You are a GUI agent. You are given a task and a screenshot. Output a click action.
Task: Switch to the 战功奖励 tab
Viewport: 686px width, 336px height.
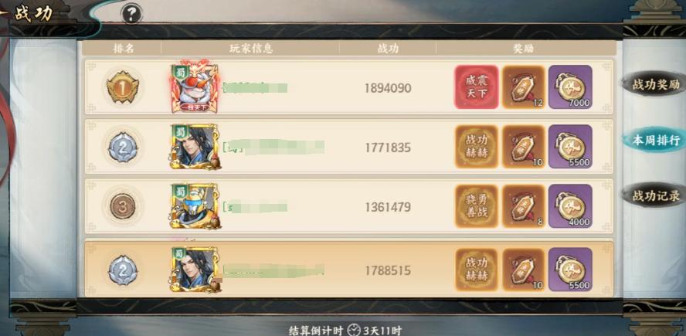click(654, 84)
